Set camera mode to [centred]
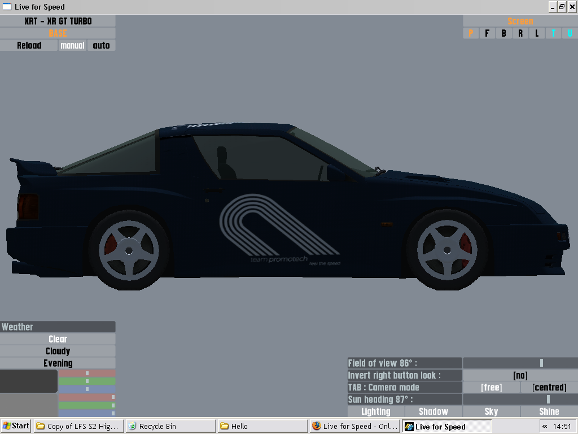This screenshot has height=434, width=578. coord(549,388)
